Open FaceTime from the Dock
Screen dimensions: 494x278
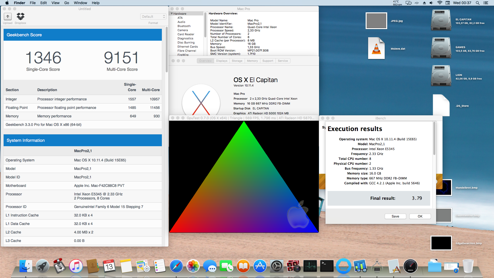pos(226,266)
